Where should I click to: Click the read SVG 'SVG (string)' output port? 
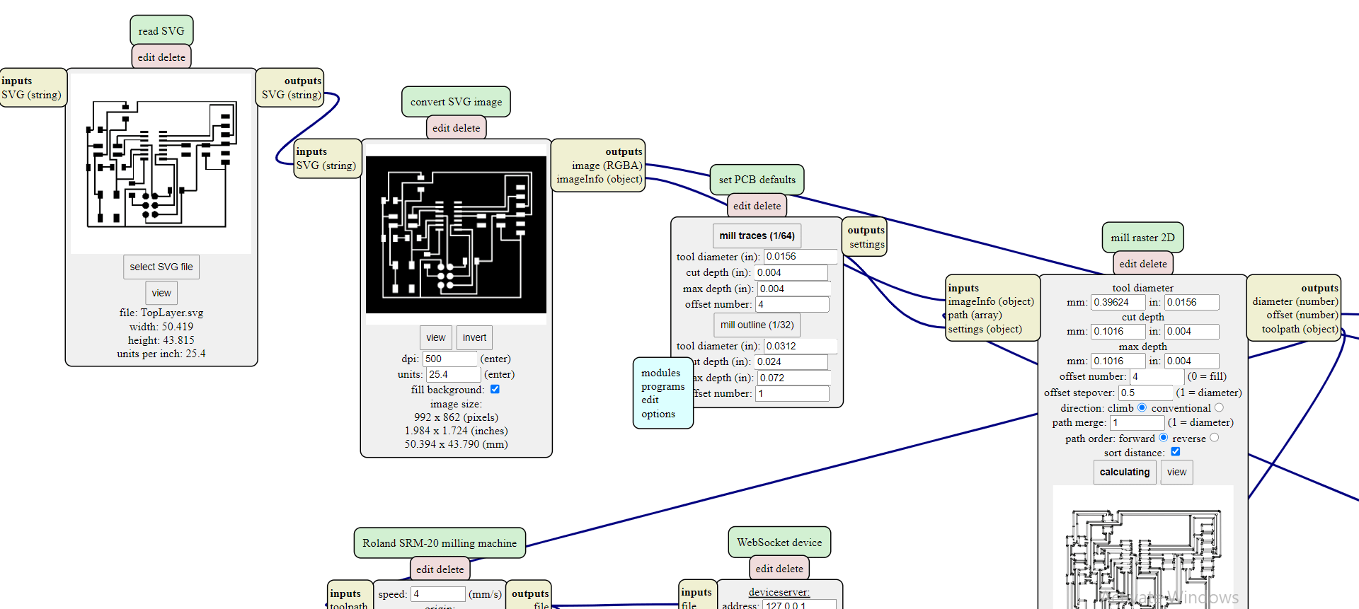(x=291, y=95)
